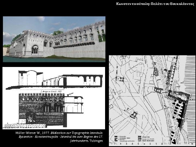The height and width of the screenshot is (147, 196).
Task: Click the slide title 'Κωνσταντινούπολη: Παλάτι του Βουκολέοντος'
Action: [x=155, y=4]
